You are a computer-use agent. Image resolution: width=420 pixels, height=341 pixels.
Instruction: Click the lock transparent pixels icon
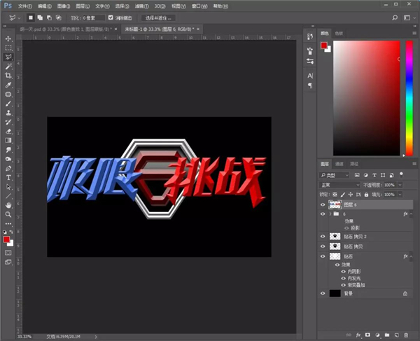click(x=335, y=195)
